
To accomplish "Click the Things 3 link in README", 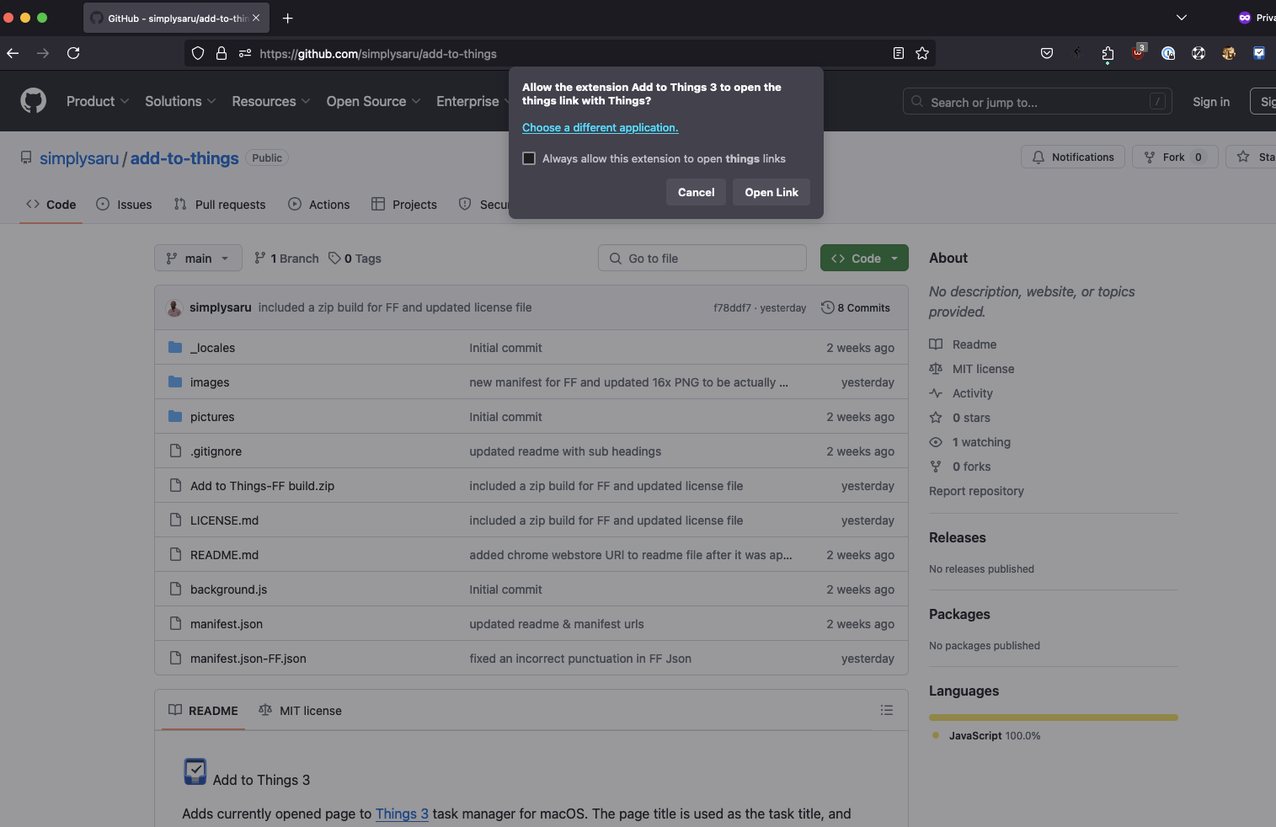I will (x=402, y=814).
